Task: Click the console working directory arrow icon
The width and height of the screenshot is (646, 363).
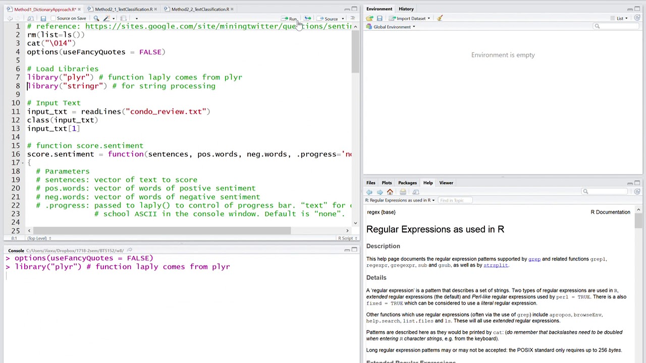Action: point(130,251)
